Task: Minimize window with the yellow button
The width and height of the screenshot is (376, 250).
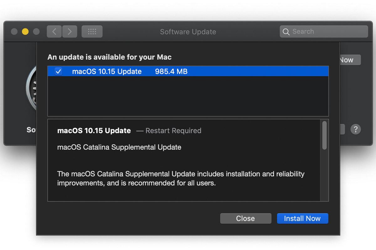Action: 25,32
